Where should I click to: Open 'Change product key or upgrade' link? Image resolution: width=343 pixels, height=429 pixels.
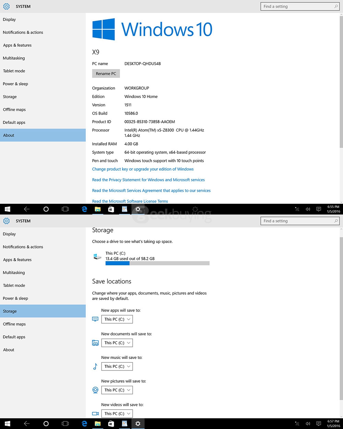tap(143, 169)
